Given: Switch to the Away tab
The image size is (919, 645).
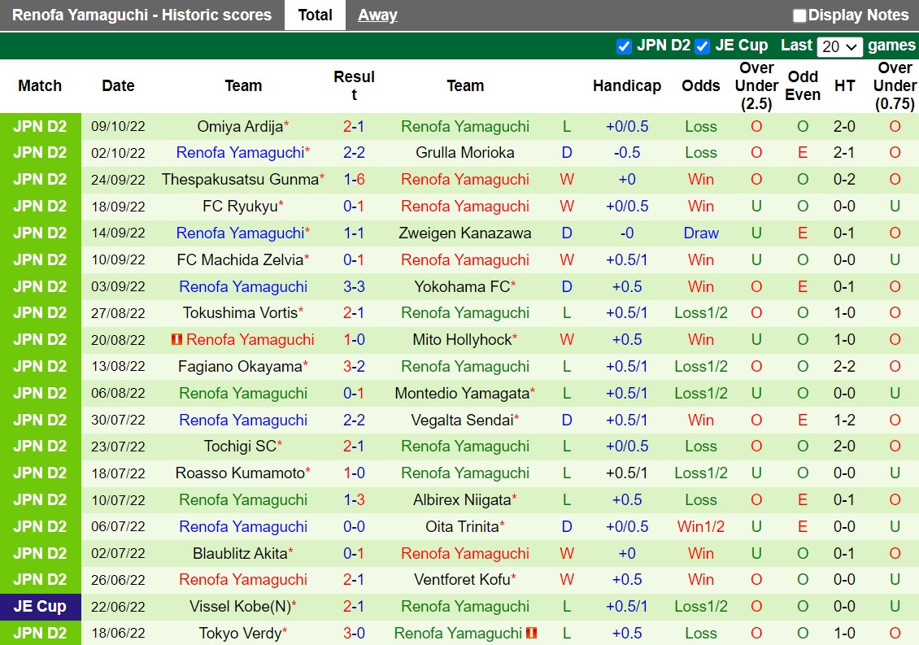Looking at the screenshot, I should click(x=377, y=15).
